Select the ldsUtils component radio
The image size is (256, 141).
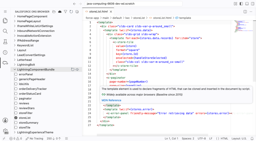(16, 84)
